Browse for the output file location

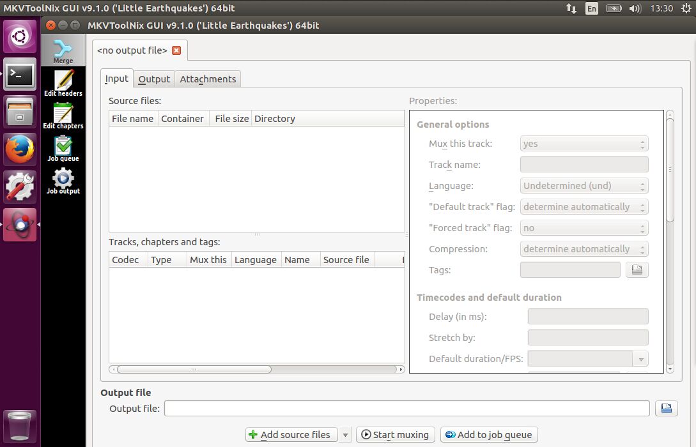pos(666,409)
